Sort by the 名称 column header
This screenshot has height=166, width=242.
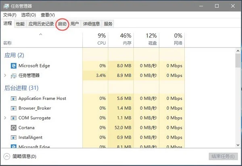[x=7, y=43]
